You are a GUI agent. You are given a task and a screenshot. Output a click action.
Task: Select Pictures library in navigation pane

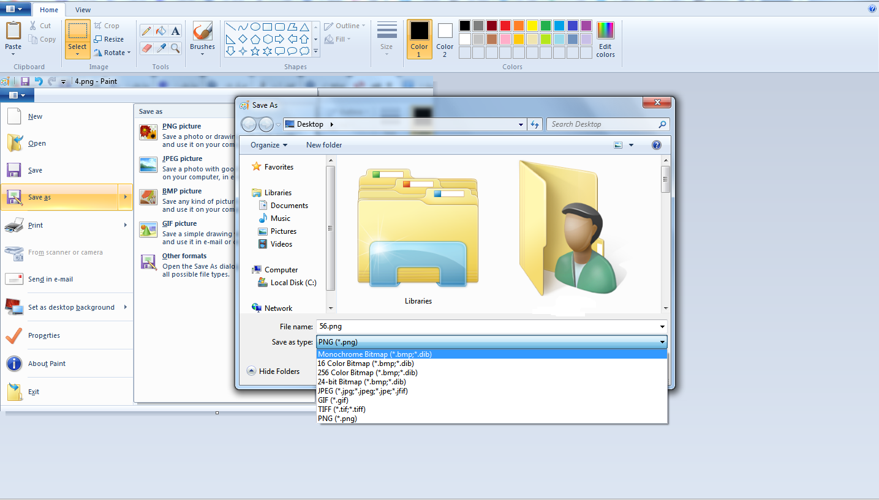[284, 231]
